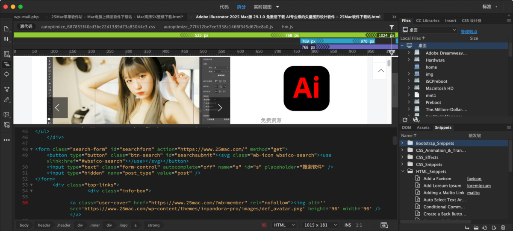The height and width of the screenshot is (231, 513).
Task: Open window size dropdown 1015 x 181
Action: click(x=321, y=225)
